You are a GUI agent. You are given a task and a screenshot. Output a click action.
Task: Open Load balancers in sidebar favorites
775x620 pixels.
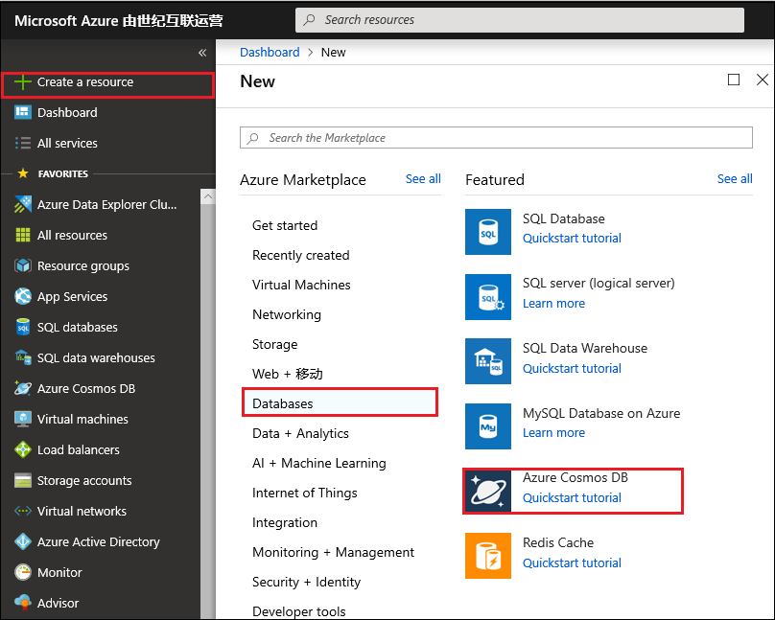pyautogui.click(x=78, y=449)
